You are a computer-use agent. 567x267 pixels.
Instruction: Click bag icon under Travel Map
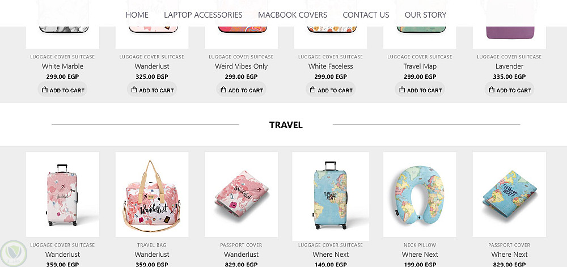pos(402,90)
